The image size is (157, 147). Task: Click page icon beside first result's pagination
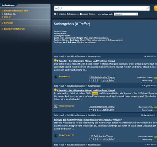[91, 80]
